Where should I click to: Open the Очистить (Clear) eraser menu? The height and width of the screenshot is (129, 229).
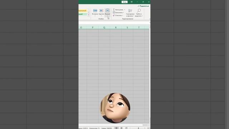click(118, 15)
